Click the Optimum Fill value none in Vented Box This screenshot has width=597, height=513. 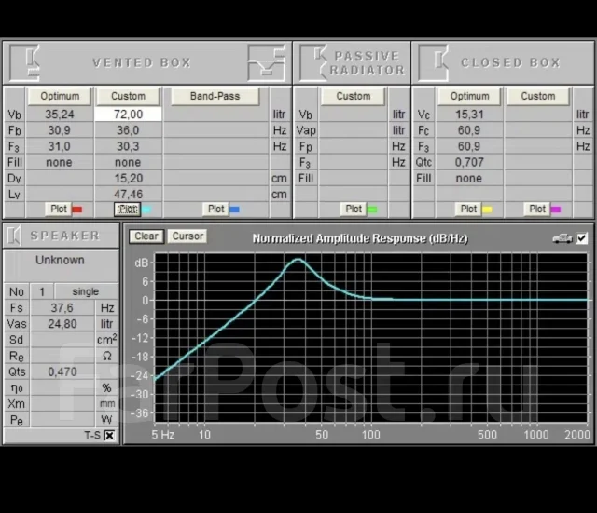coord(60,162)
